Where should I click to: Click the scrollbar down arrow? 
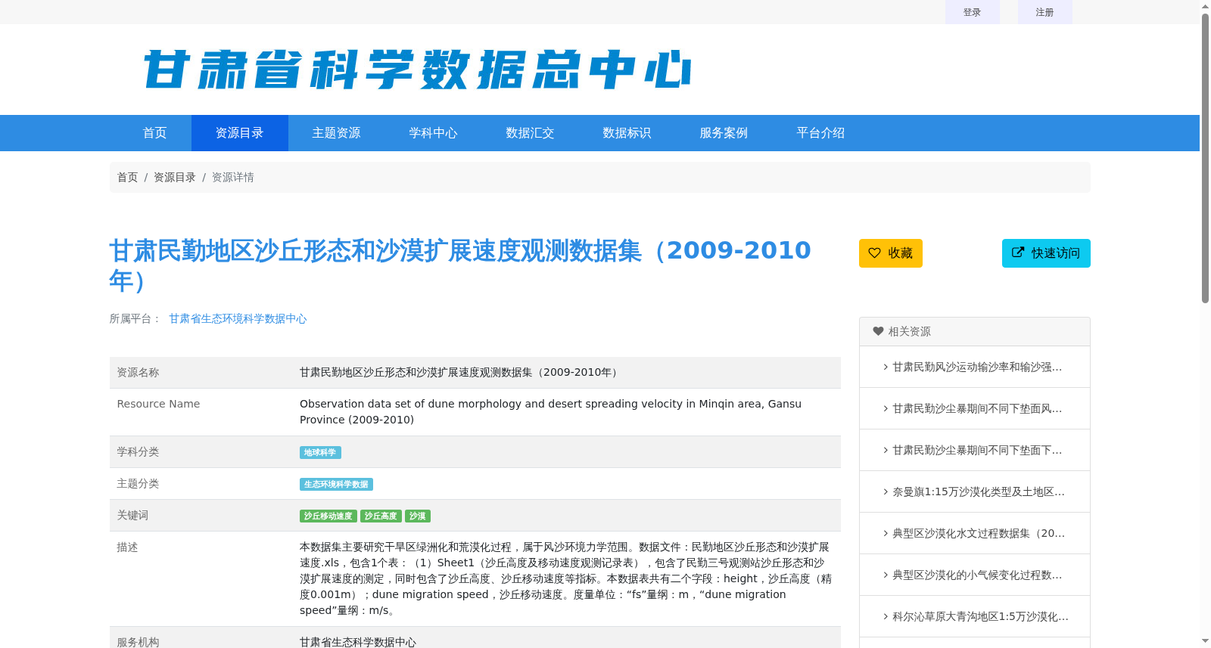pyautogui.click(x=1205, y=641)
